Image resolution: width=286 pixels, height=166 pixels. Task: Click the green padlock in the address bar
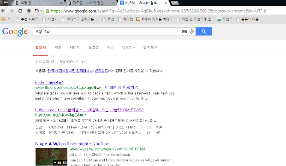48,11
